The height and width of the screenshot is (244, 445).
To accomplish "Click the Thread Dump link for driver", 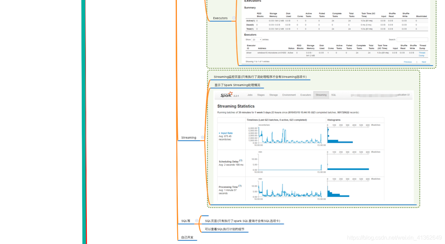I will [422, 54].
